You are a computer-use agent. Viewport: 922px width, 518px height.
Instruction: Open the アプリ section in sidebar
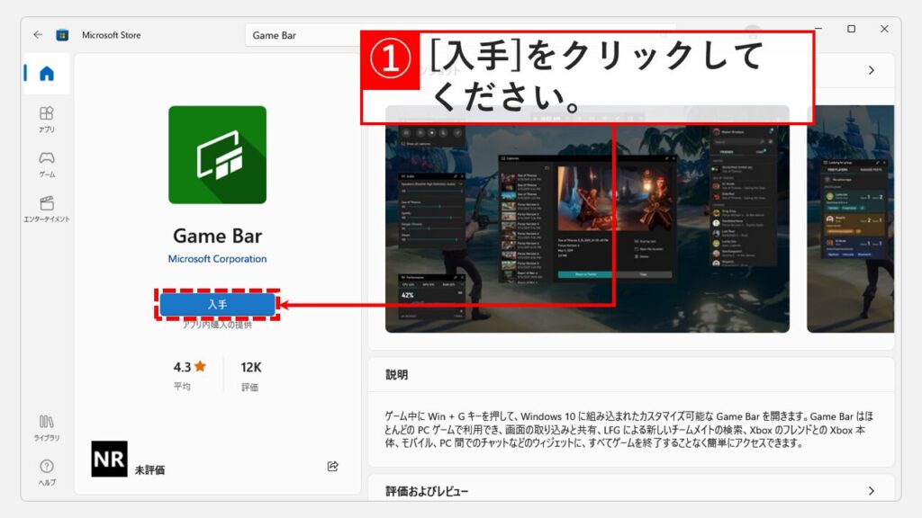point(47,120)
